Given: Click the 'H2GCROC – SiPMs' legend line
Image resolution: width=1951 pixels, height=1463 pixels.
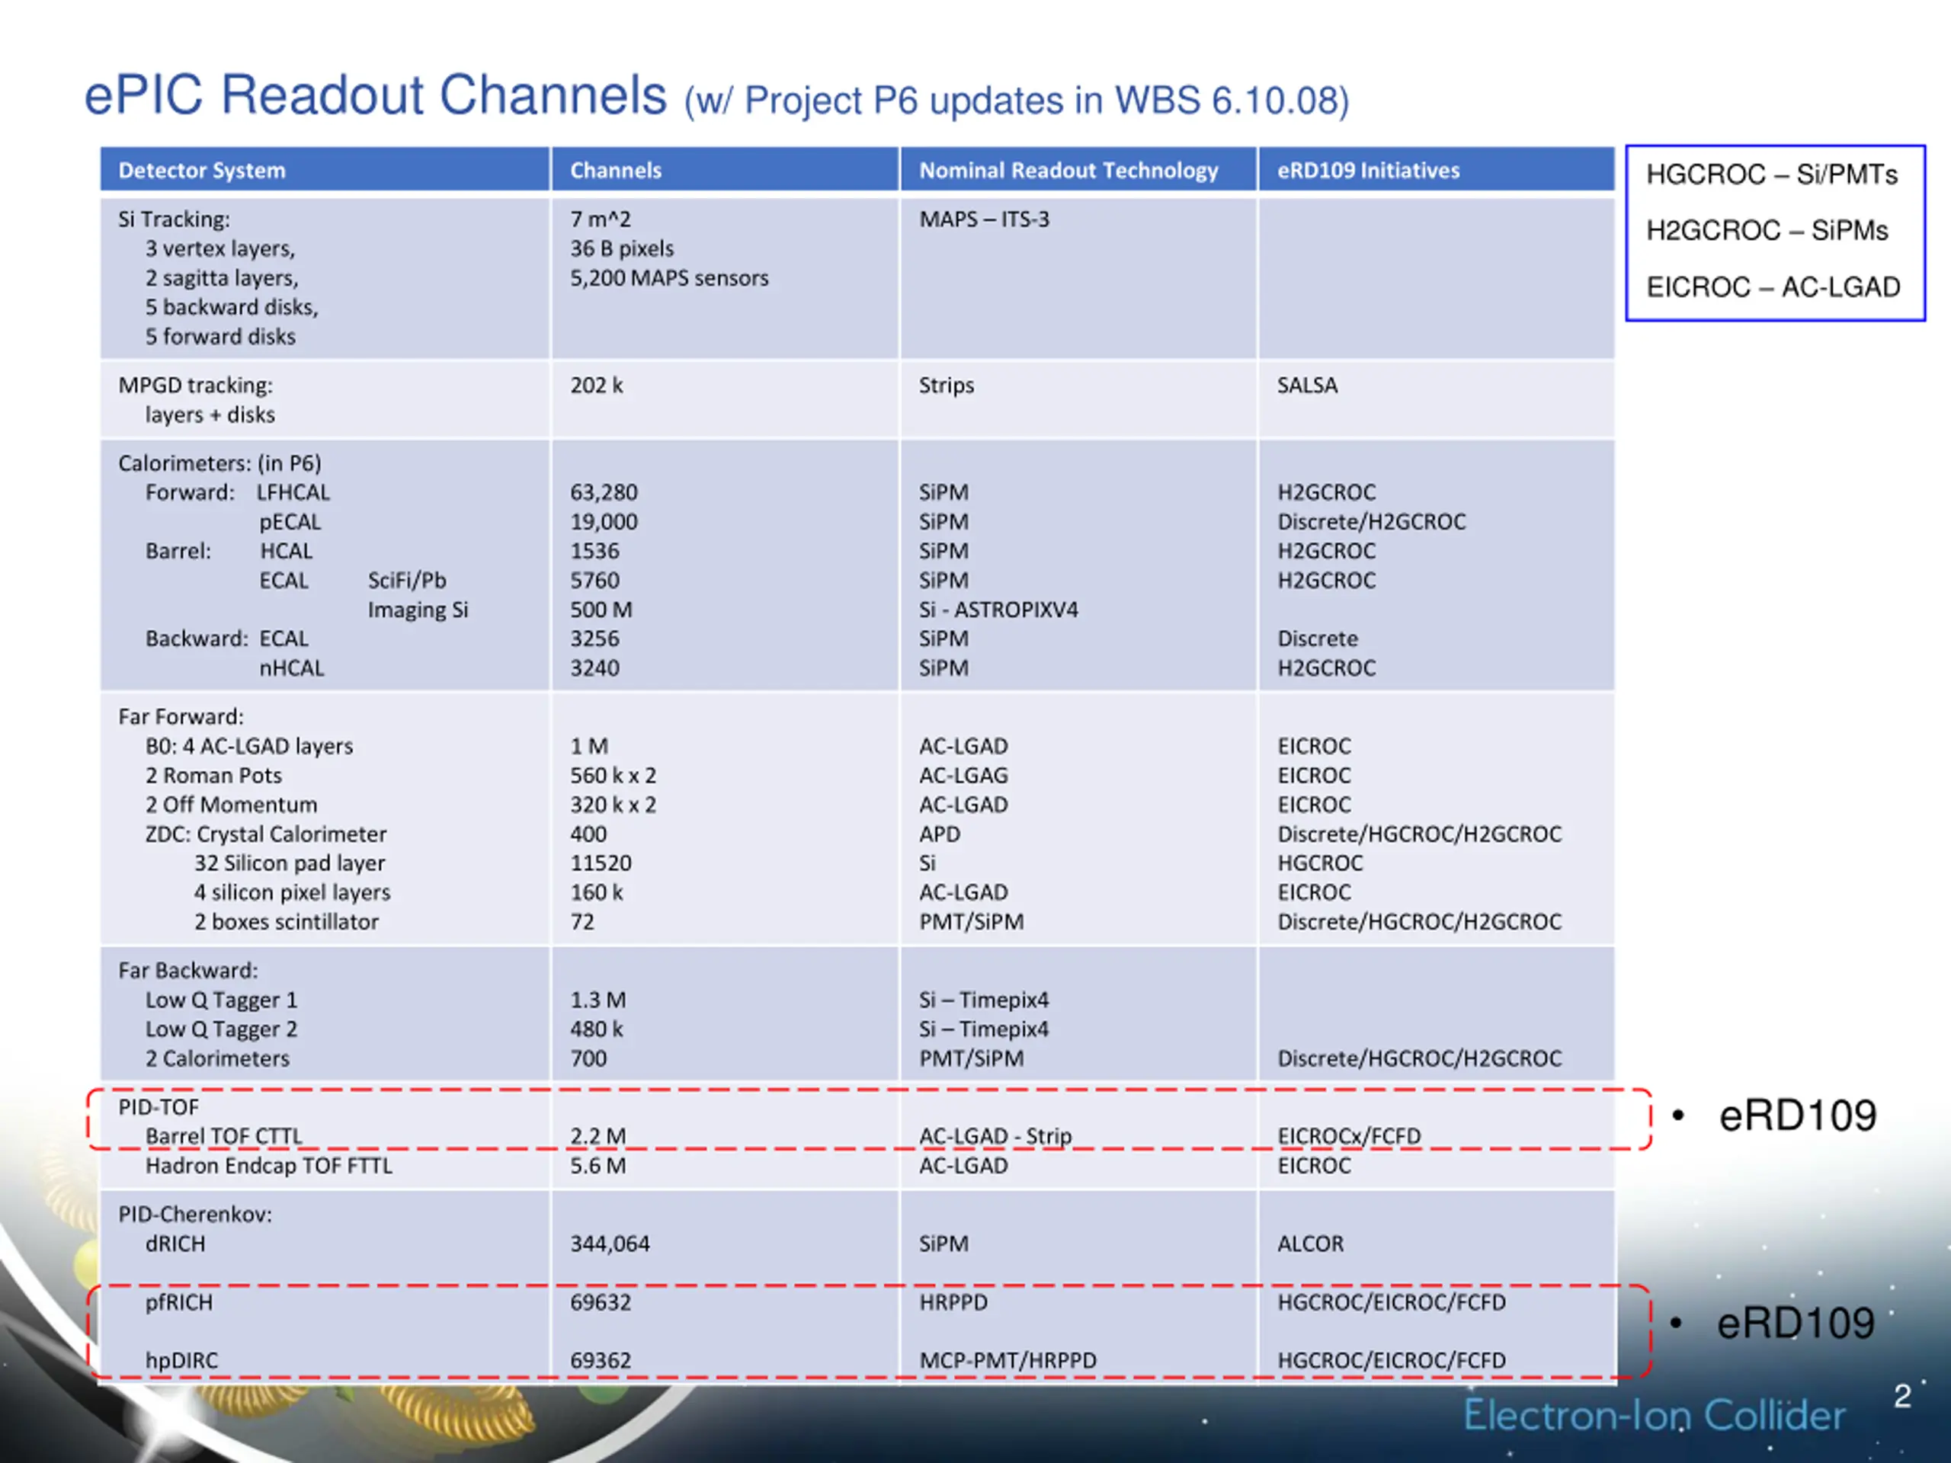Looking at the screenshot, I should [x=1767, y=230].
